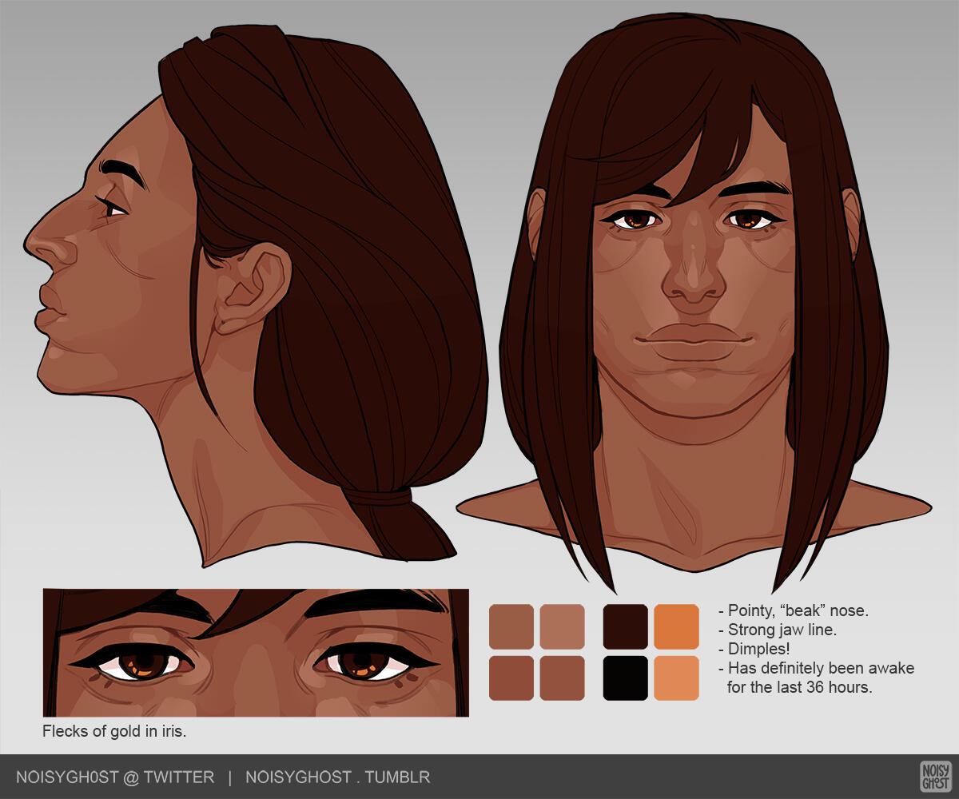Click the 'Strong jaw line' note
Viewport: 959px width, 799px height.
tap(779, 630)
